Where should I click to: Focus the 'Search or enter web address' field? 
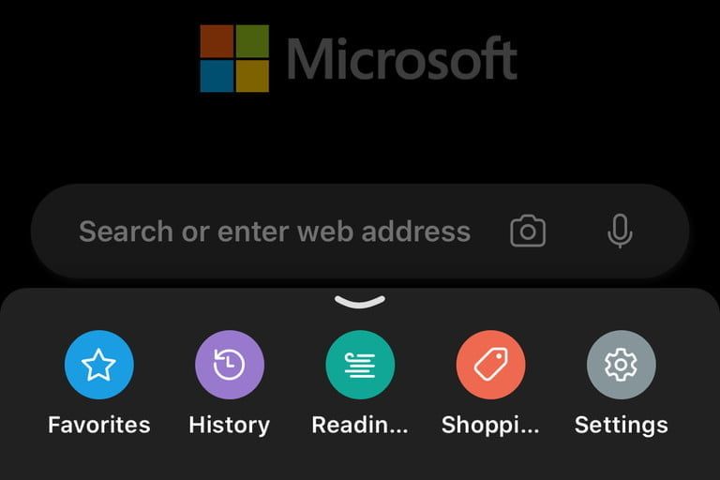click(360, 231)
